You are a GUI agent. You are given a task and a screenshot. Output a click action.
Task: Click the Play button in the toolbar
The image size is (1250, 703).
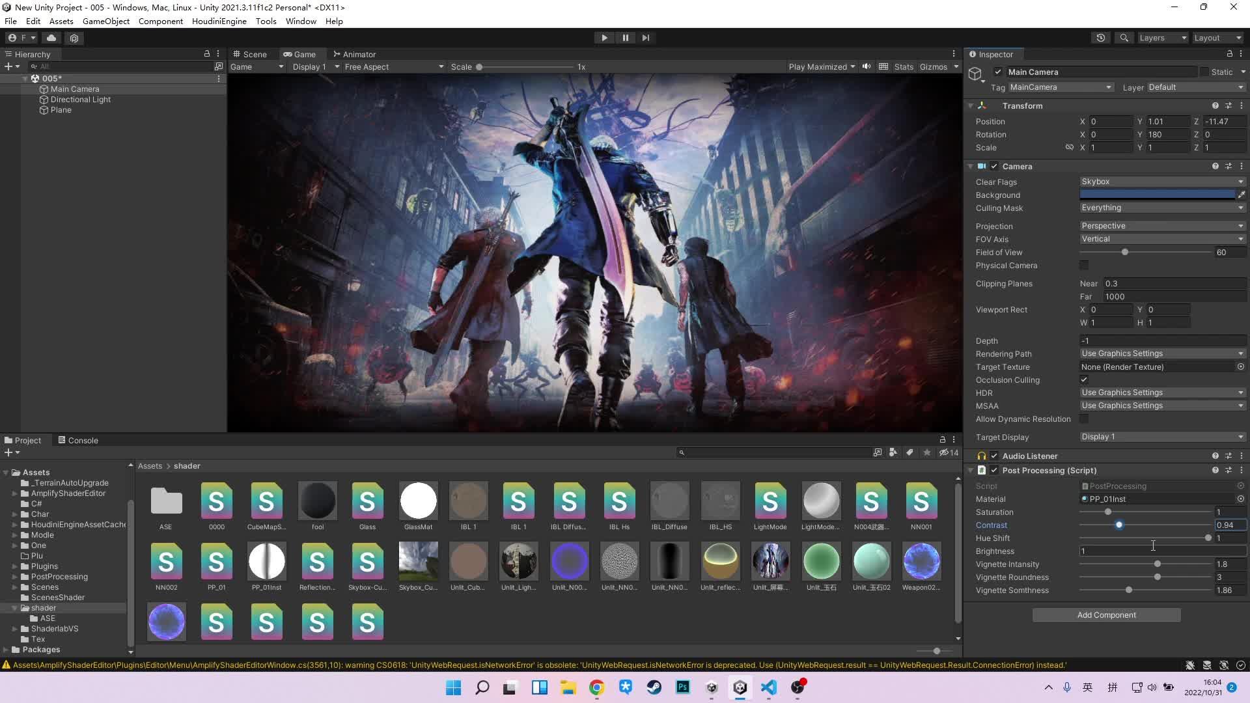click(x=604, y=38)
